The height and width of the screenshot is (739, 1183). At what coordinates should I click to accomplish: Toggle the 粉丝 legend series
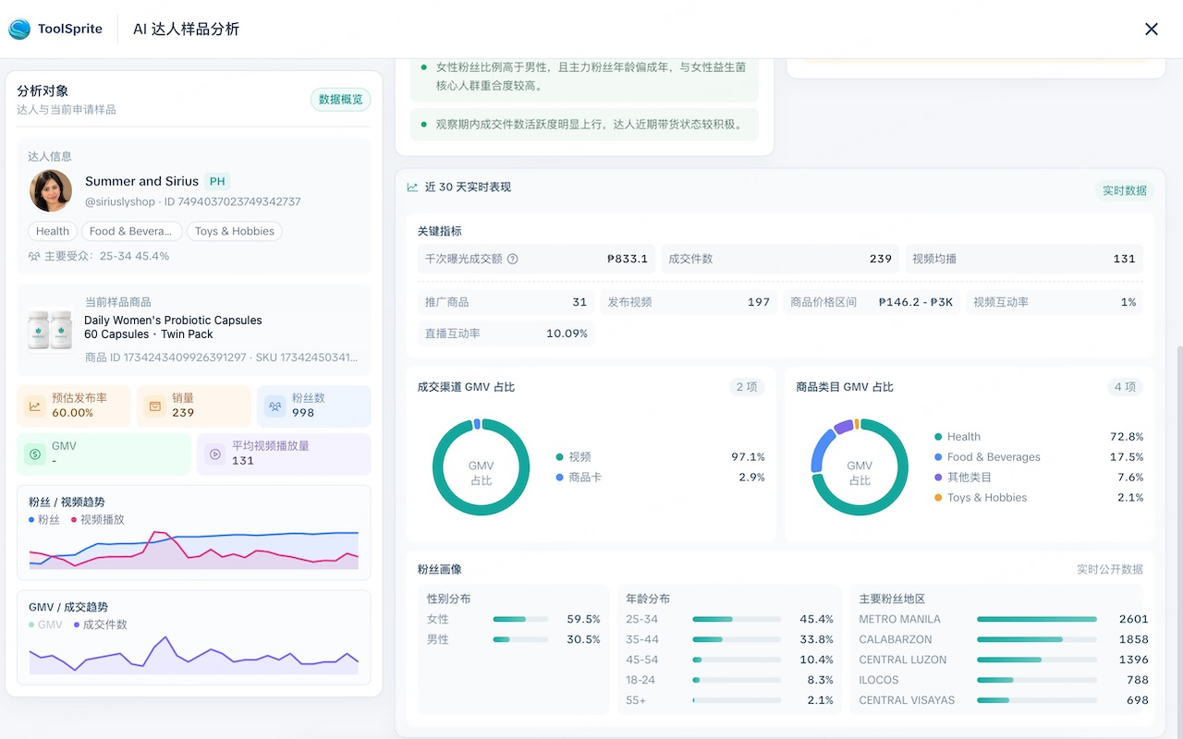click(x=44, y=519)
